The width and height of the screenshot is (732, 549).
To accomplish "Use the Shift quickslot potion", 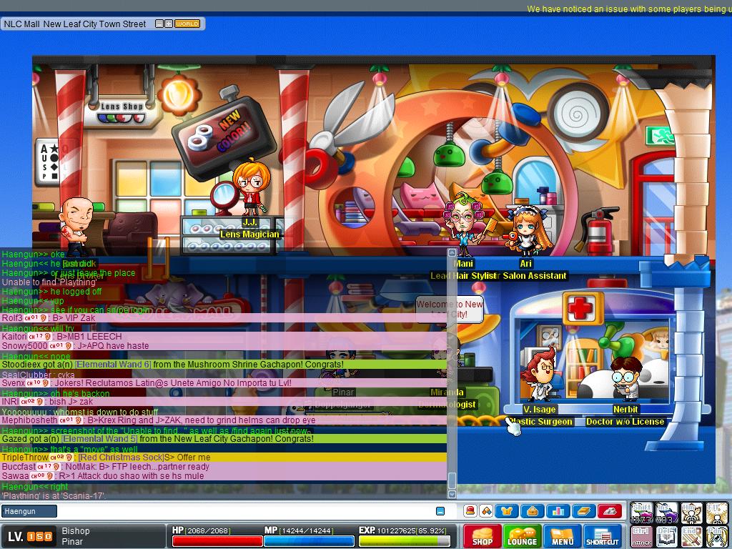I will pos(641,513).
